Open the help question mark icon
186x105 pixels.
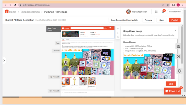[178, 57]
